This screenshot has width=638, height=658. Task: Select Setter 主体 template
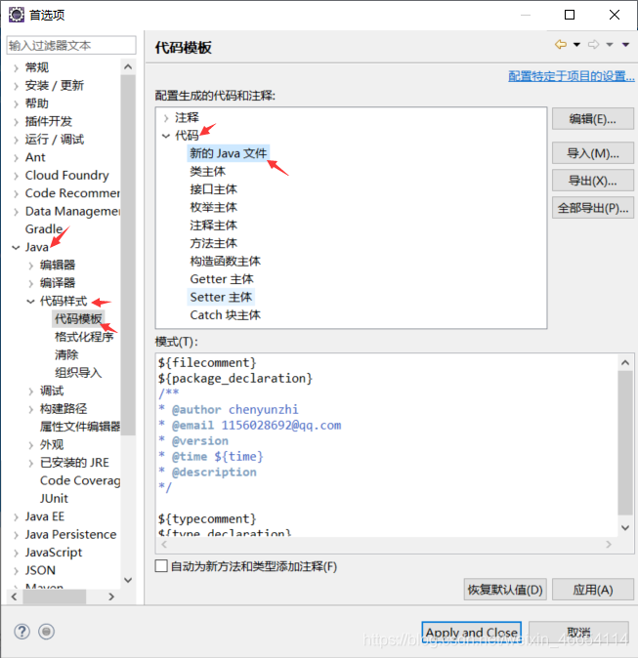221,297
